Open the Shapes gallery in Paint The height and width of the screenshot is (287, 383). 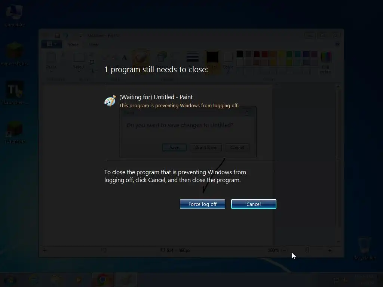(161, 60)
